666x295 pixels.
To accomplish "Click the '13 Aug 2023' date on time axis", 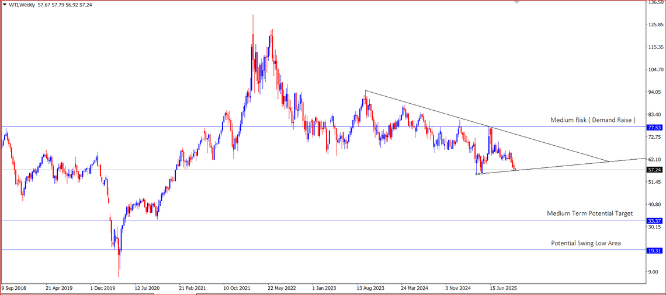I will coord(372,288).
